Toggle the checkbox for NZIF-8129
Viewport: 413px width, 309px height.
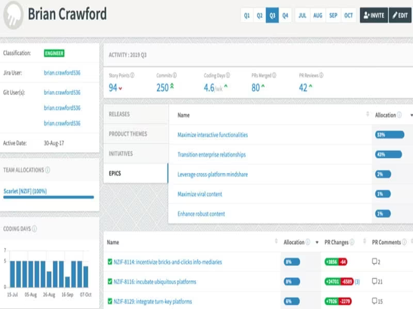[110, 301]
